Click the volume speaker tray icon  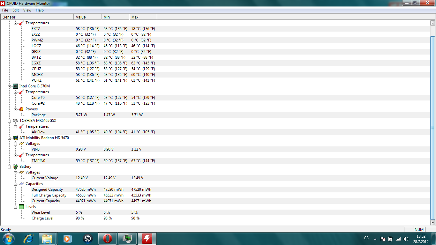click(x=406, y=239)
